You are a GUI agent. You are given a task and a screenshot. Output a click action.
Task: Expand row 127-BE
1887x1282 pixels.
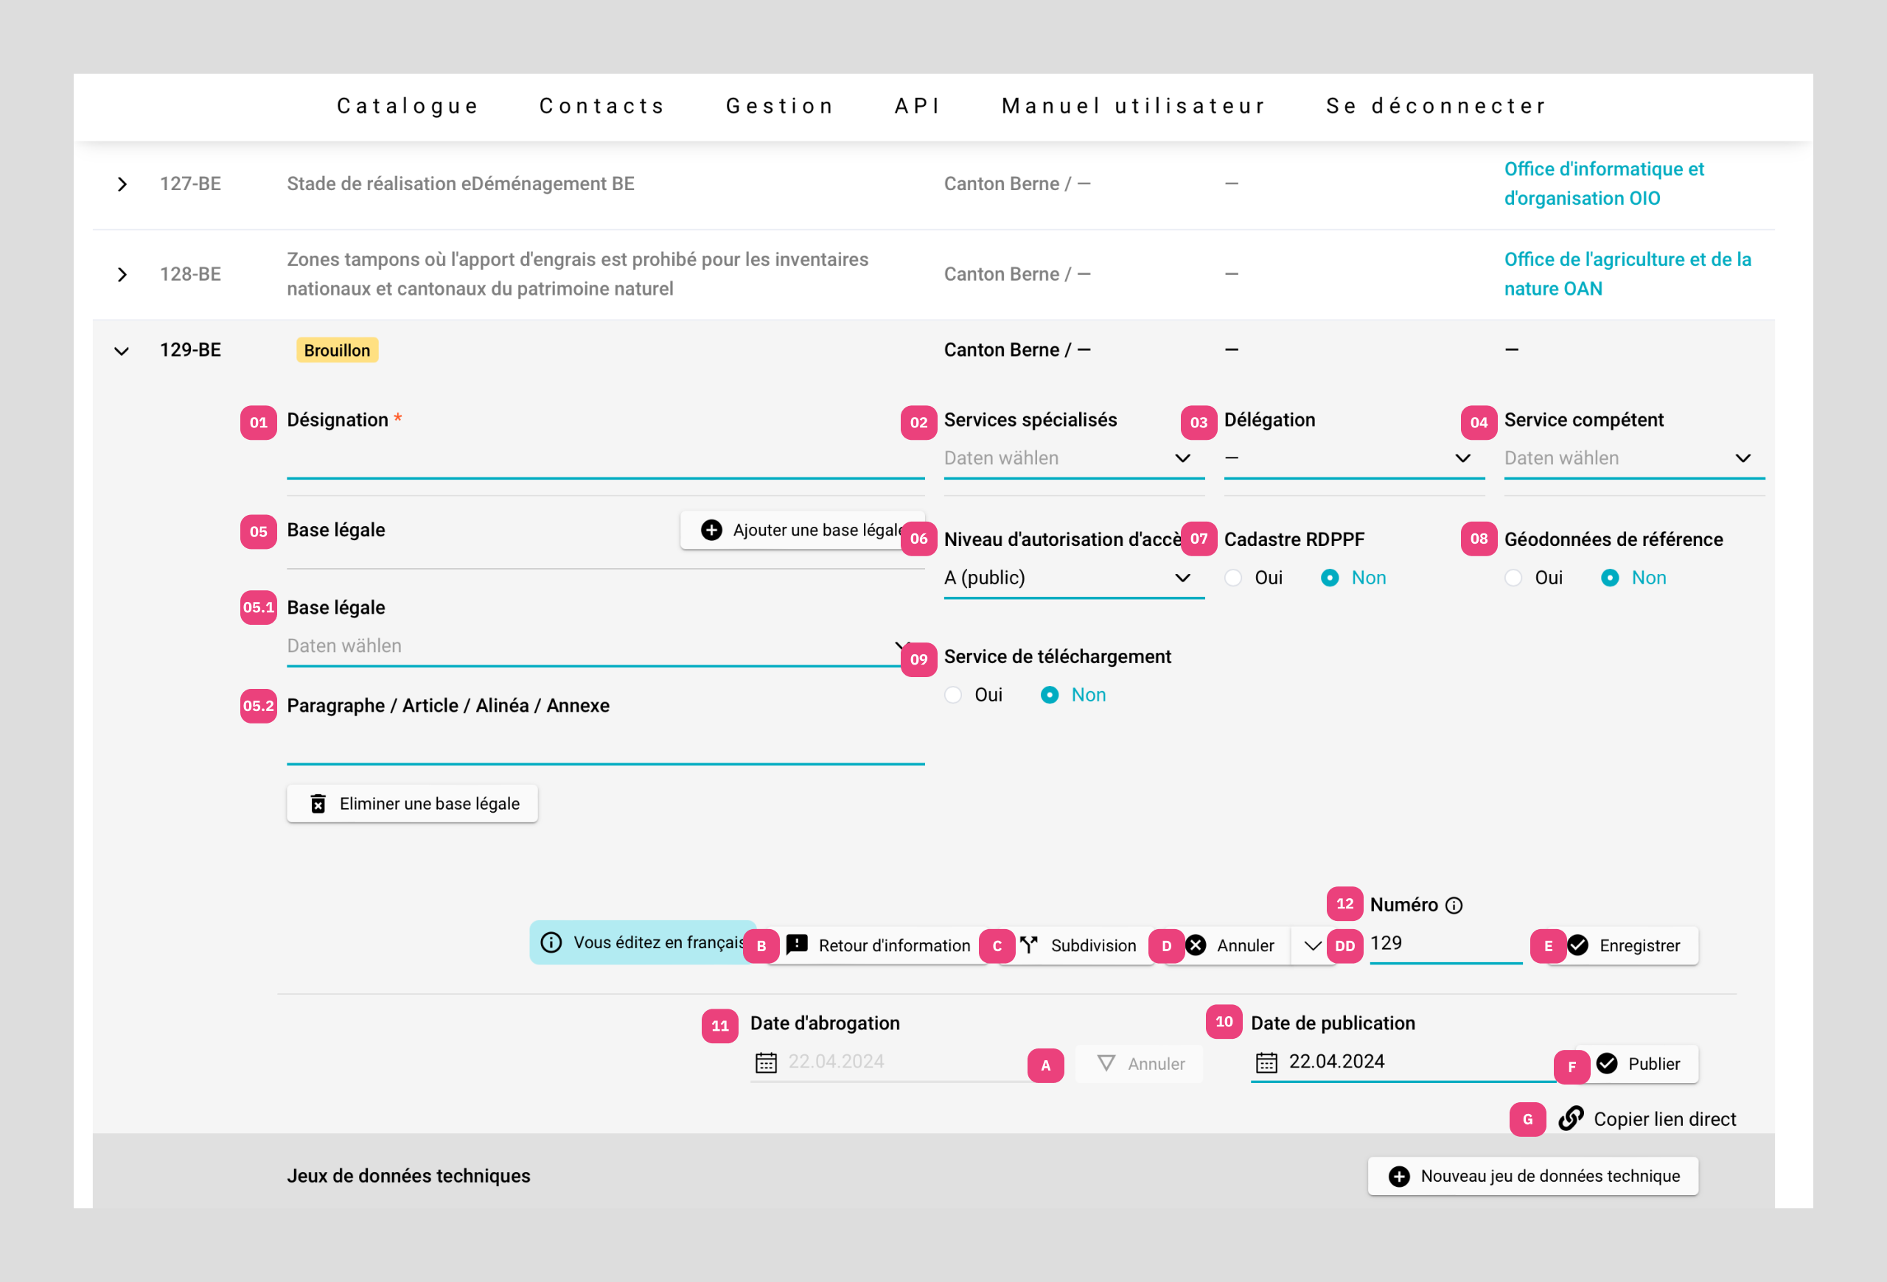[122, 184]
